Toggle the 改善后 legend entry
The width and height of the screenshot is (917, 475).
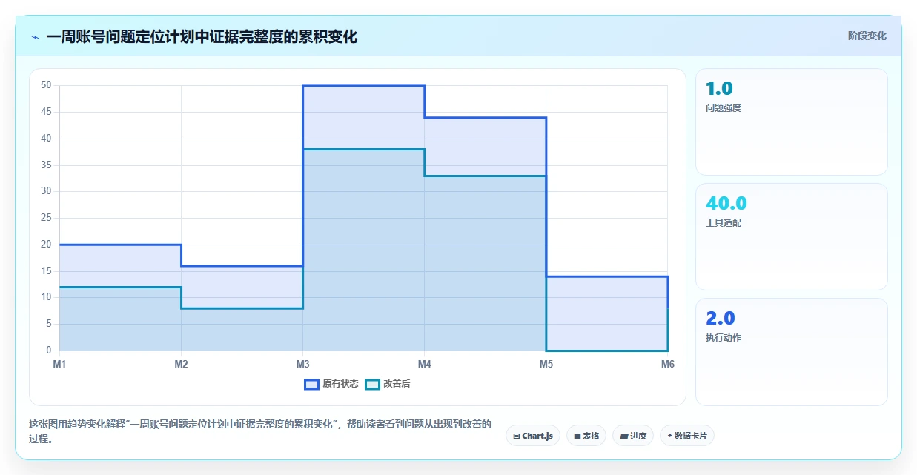pyautogui.click(x=388, y=384)
